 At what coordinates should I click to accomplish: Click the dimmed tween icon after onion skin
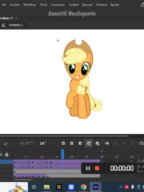coord(115,143)
